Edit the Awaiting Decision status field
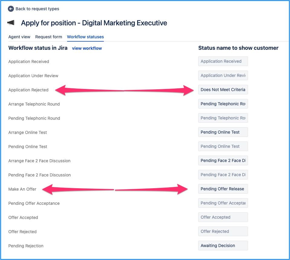290x260 pixels. pos(223,246)
